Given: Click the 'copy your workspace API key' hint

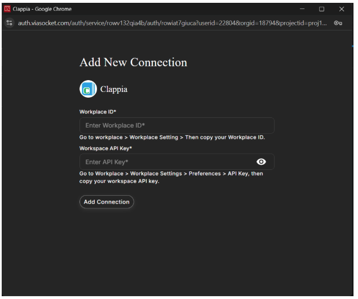Looking at the screenshot, I should click(119, 181).
